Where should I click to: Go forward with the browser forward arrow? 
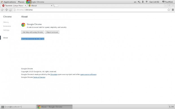click(x=6, y=10)
